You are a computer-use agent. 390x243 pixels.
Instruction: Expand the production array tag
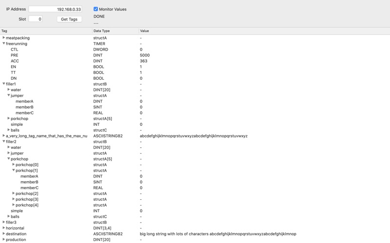(x=4, y=239)
